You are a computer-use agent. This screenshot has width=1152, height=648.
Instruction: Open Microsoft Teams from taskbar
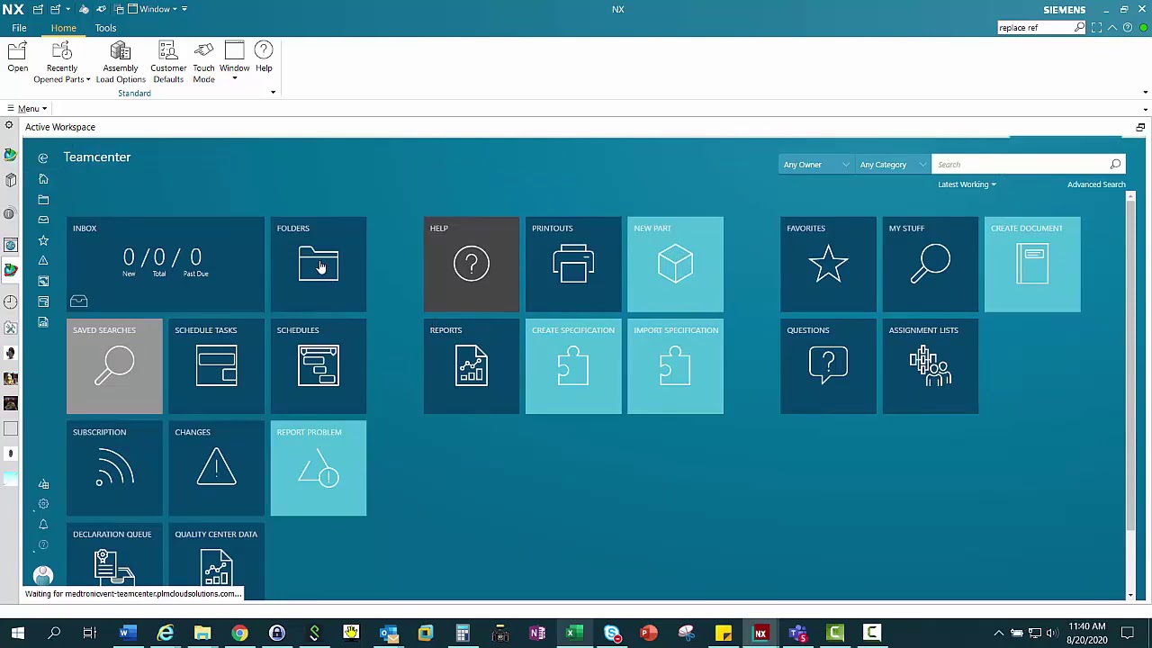pyautogui.click(x=797, y=633)
